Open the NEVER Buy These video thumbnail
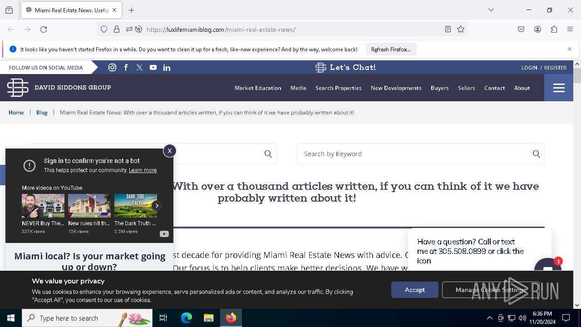Image resolution: width=581 pixels, height=327 pixels. (x=43, y=206)
